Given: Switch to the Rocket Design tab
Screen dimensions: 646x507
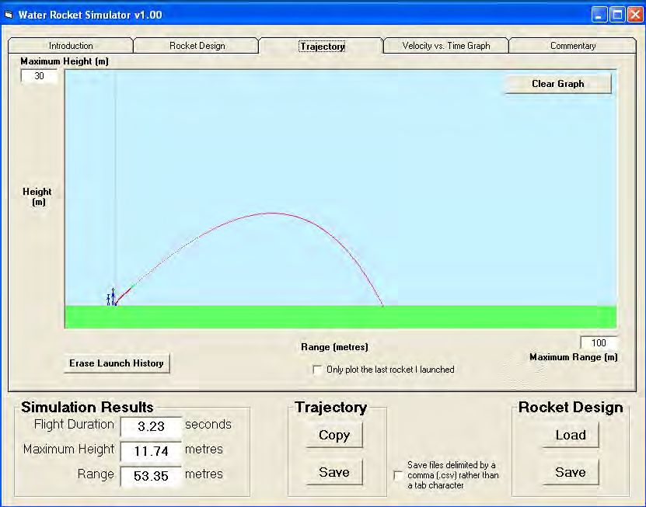Looking at the screenshot, I should 197,46.
